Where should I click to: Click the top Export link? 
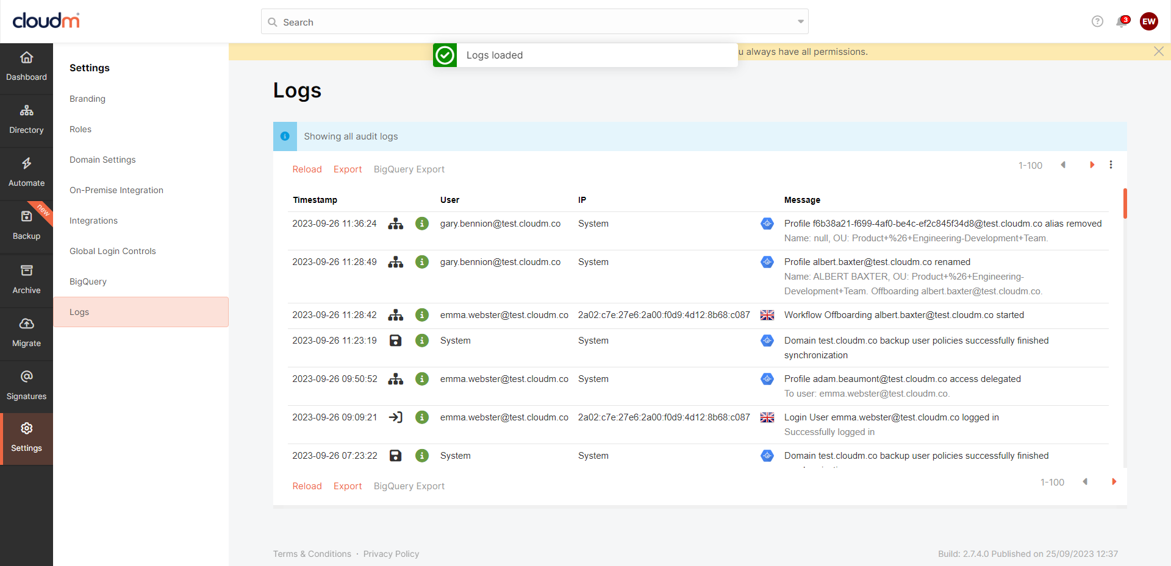tap(348, 169)
